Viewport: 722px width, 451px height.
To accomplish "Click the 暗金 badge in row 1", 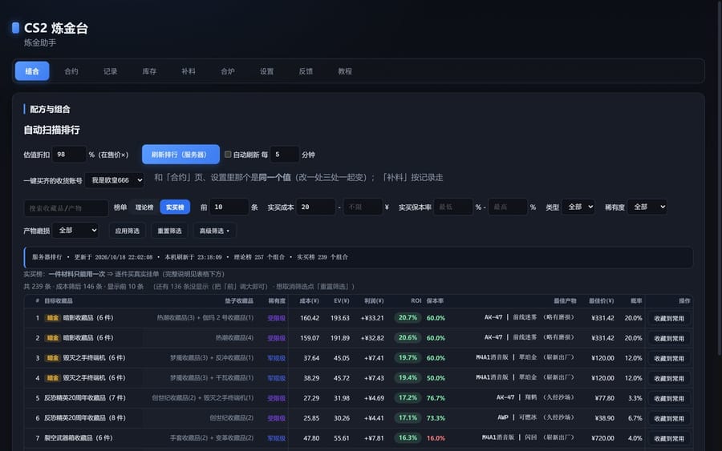I will click(x=52, y=318).
